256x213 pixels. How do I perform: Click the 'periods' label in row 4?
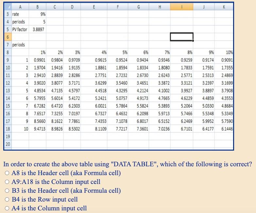pyautogui.click(x=20, y=22)
